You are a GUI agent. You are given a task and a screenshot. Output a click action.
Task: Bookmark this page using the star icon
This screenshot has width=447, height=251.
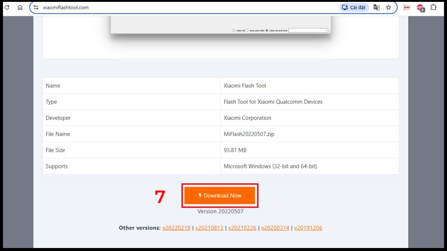(x=389, y=7)
